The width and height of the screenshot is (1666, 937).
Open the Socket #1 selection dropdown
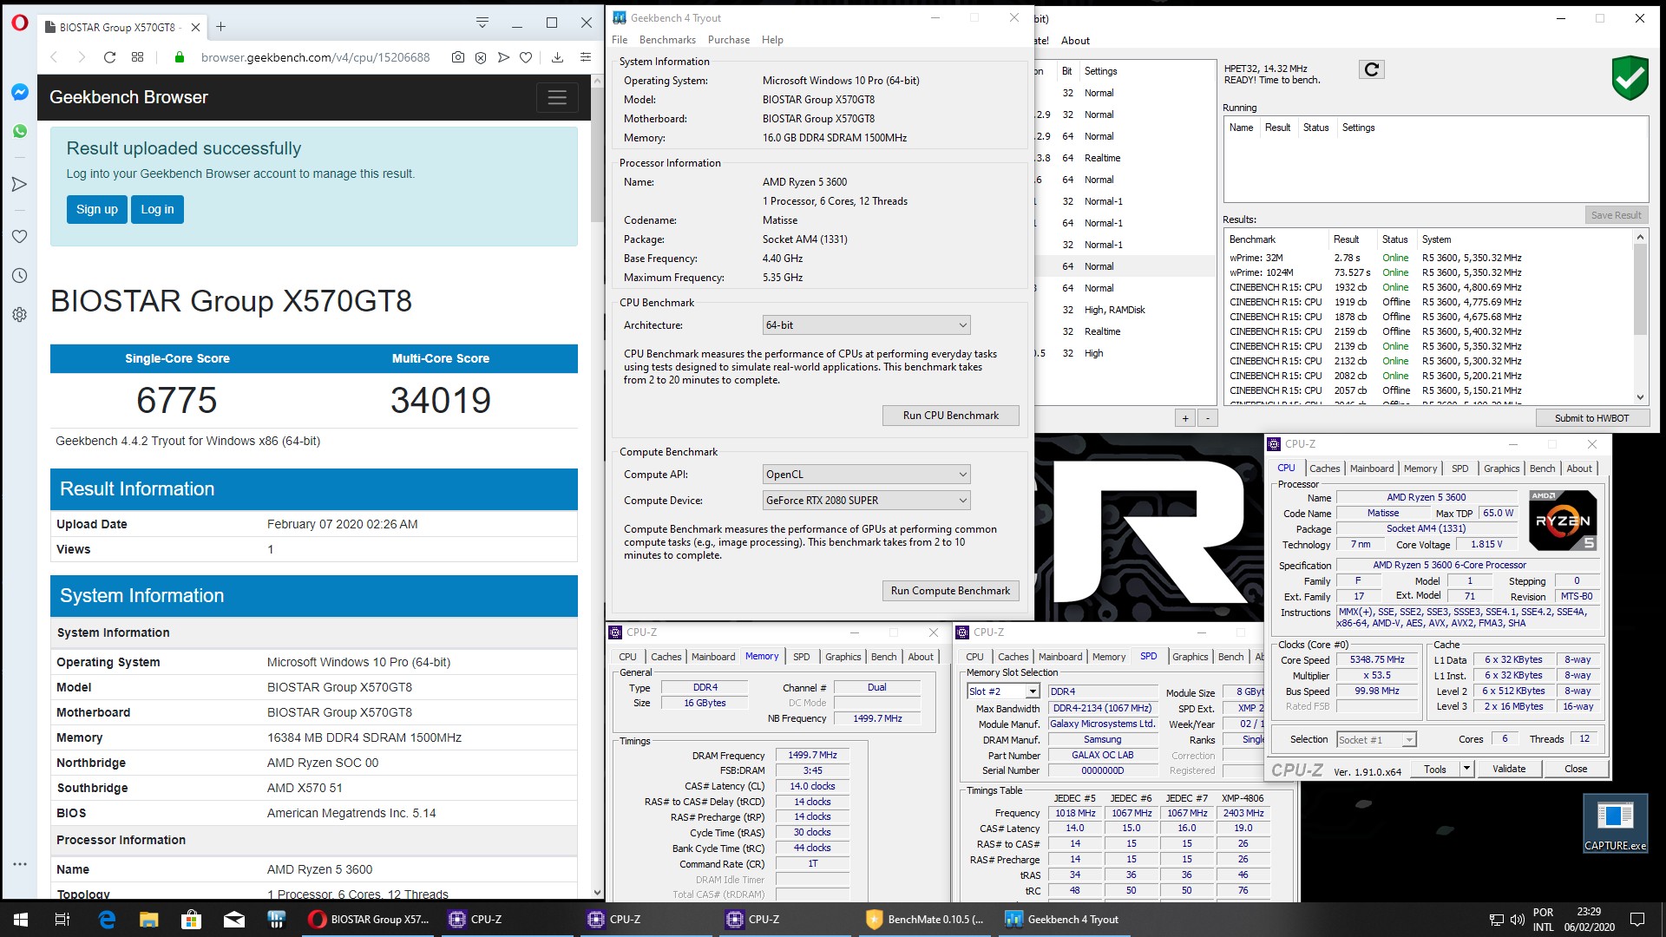coord(1376,739)
